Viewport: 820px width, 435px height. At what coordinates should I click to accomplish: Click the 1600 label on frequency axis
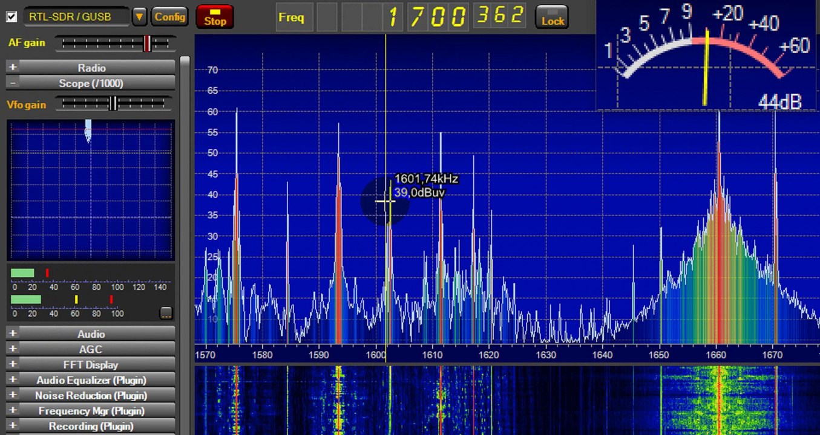click(x=376, y=355)
